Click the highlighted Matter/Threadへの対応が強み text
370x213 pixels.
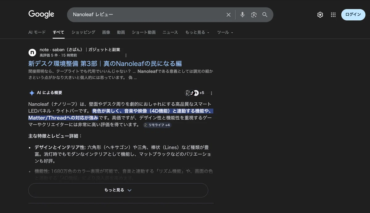[63, 118]
